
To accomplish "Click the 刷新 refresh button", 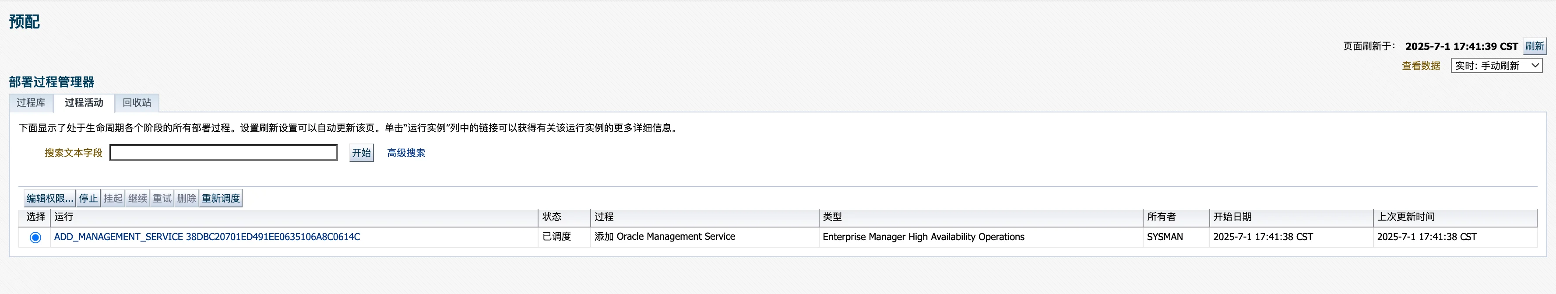I will [x=1534, y=46].
